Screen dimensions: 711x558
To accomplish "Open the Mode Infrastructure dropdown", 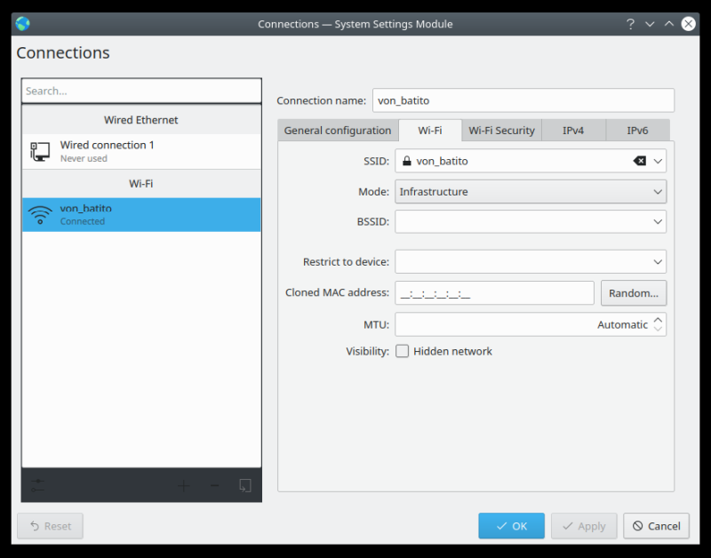I will [530, 191].
